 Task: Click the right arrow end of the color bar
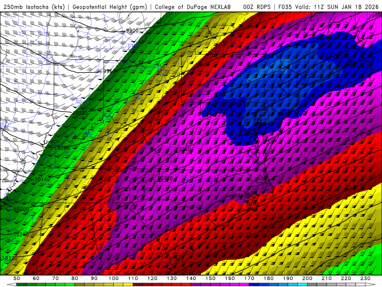371,285
